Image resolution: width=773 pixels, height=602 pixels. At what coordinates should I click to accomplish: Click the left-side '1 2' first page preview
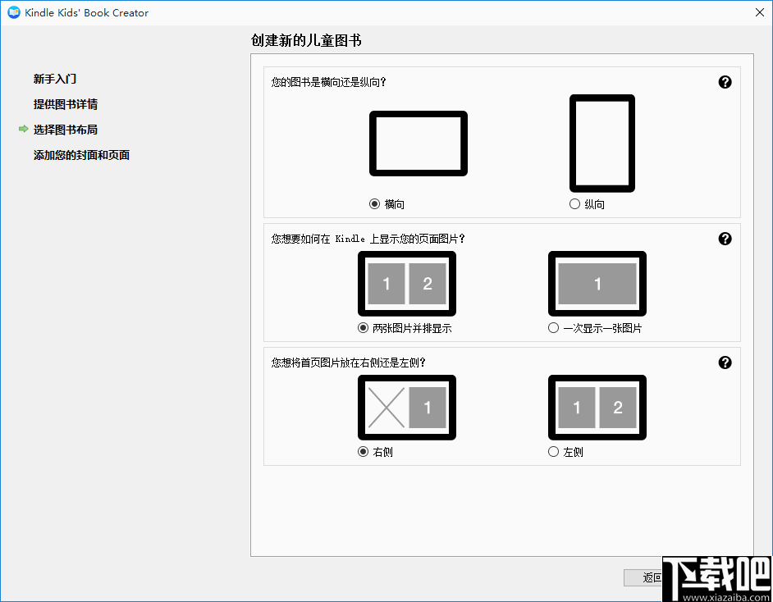pyautogui.click(x=597, y=408)
